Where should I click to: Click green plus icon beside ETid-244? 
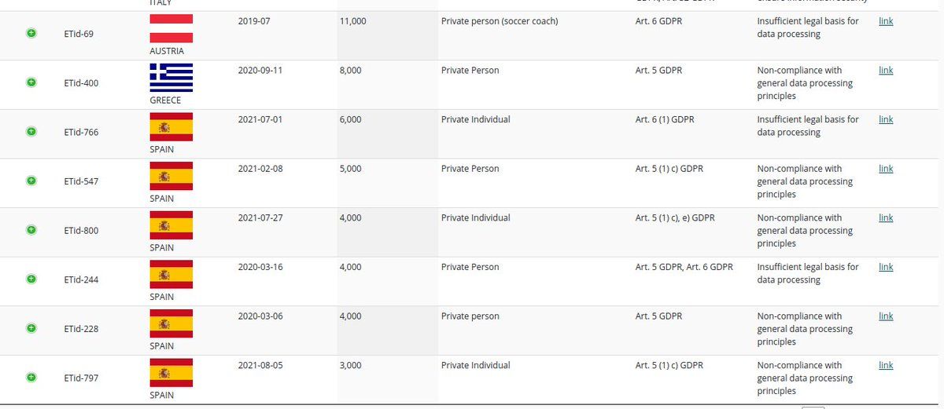click(31, 279)
